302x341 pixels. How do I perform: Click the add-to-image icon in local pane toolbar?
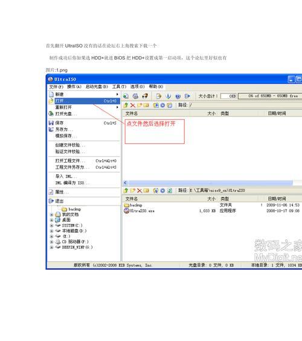click(x=156, y=191)
